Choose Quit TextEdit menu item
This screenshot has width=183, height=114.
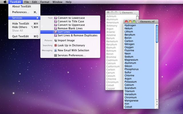(20, 36)
